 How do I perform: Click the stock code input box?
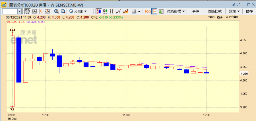coord(10,11)
